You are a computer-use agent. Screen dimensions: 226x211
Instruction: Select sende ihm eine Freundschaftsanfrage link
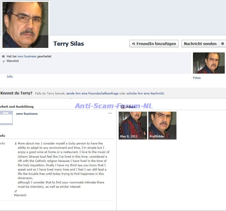pyautogui.click(x=92, y=94)
